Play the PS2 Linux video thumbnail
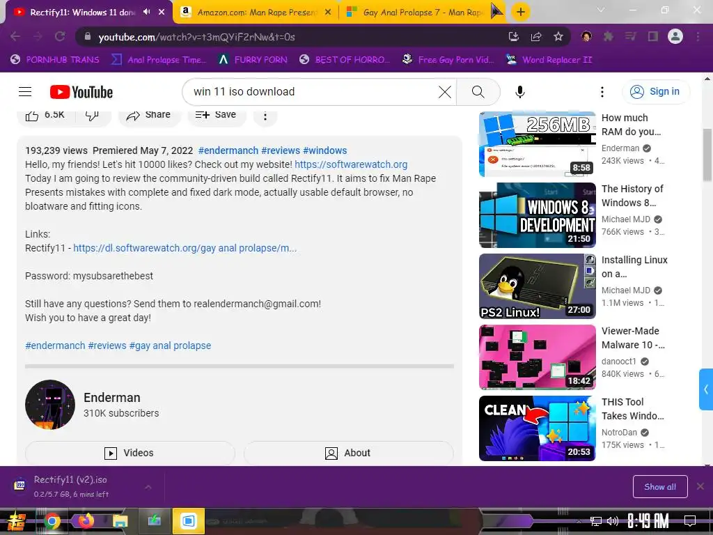Screen dimensions: 713x535 [537, 286]
